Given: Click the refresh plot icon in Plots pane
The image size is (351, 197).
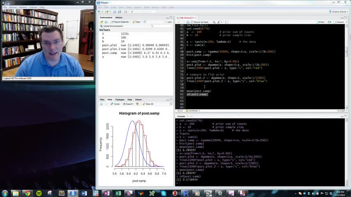Looking at the screenshot, I should (171, 104).
